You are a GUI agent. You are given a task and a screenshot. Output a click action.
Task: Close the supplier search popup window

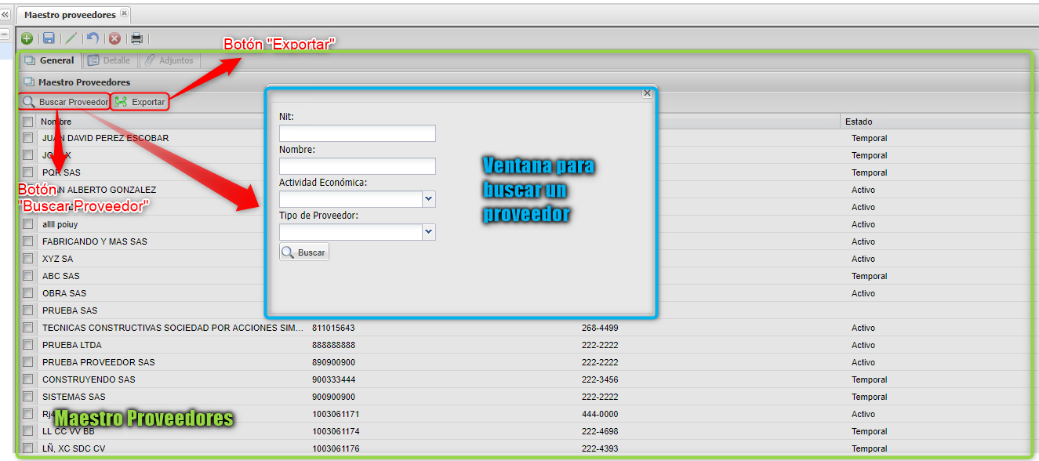click(647, 93)
